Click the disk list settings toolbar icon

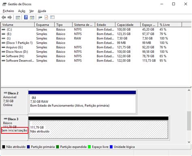point(52,17)
